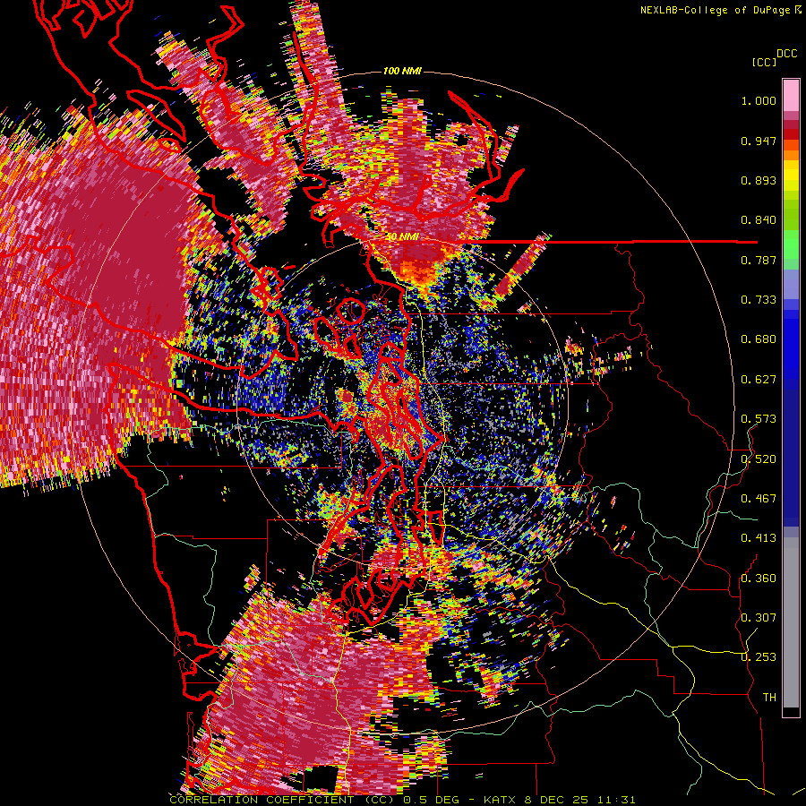
Task: Select the DCC label above the color bar
Action: 786,54
